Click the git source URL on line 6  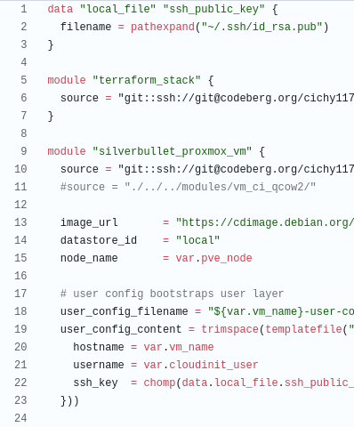236,98
